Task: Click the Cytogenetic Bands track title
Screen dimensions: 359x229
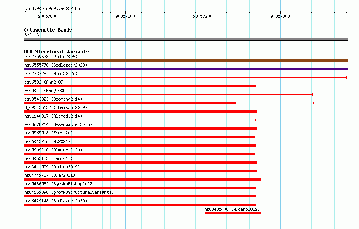Action: pos(48,30)
